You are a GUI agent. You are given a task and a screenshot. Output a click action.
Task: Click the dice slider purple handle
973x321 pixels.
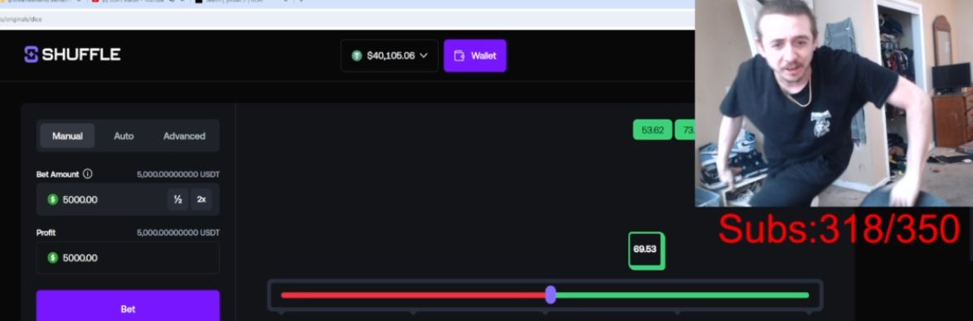click(x=551, y=295)
